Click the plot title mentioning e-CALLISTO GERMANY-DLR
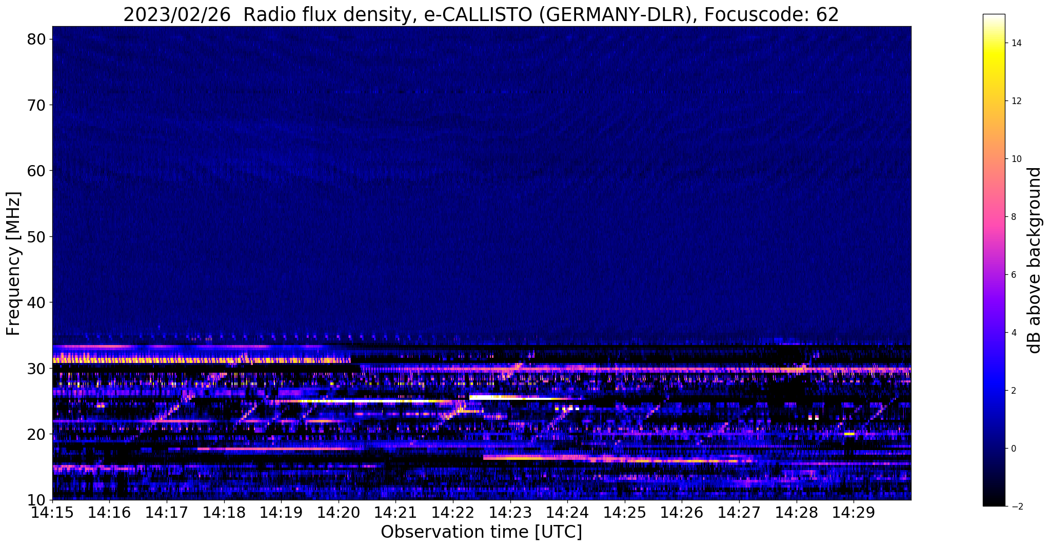 pos(481,14)
